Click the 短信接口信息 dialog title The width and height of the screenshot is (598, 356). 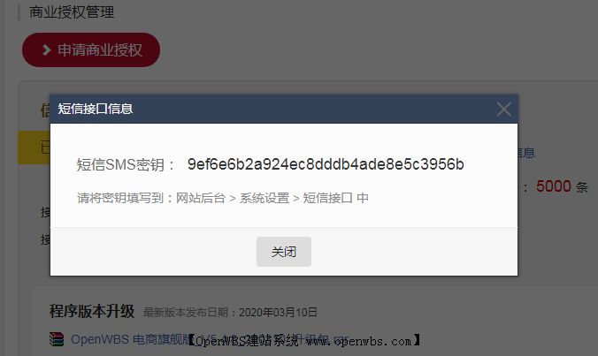pyautogui.click(x=96, y=109)
